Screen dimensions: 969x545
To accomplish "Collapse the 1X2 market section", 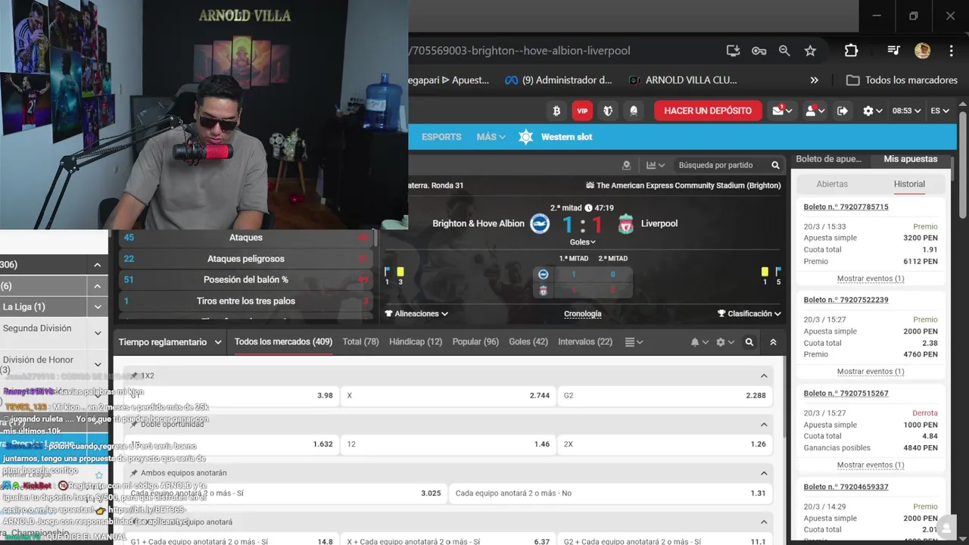I will click(764, 375).
